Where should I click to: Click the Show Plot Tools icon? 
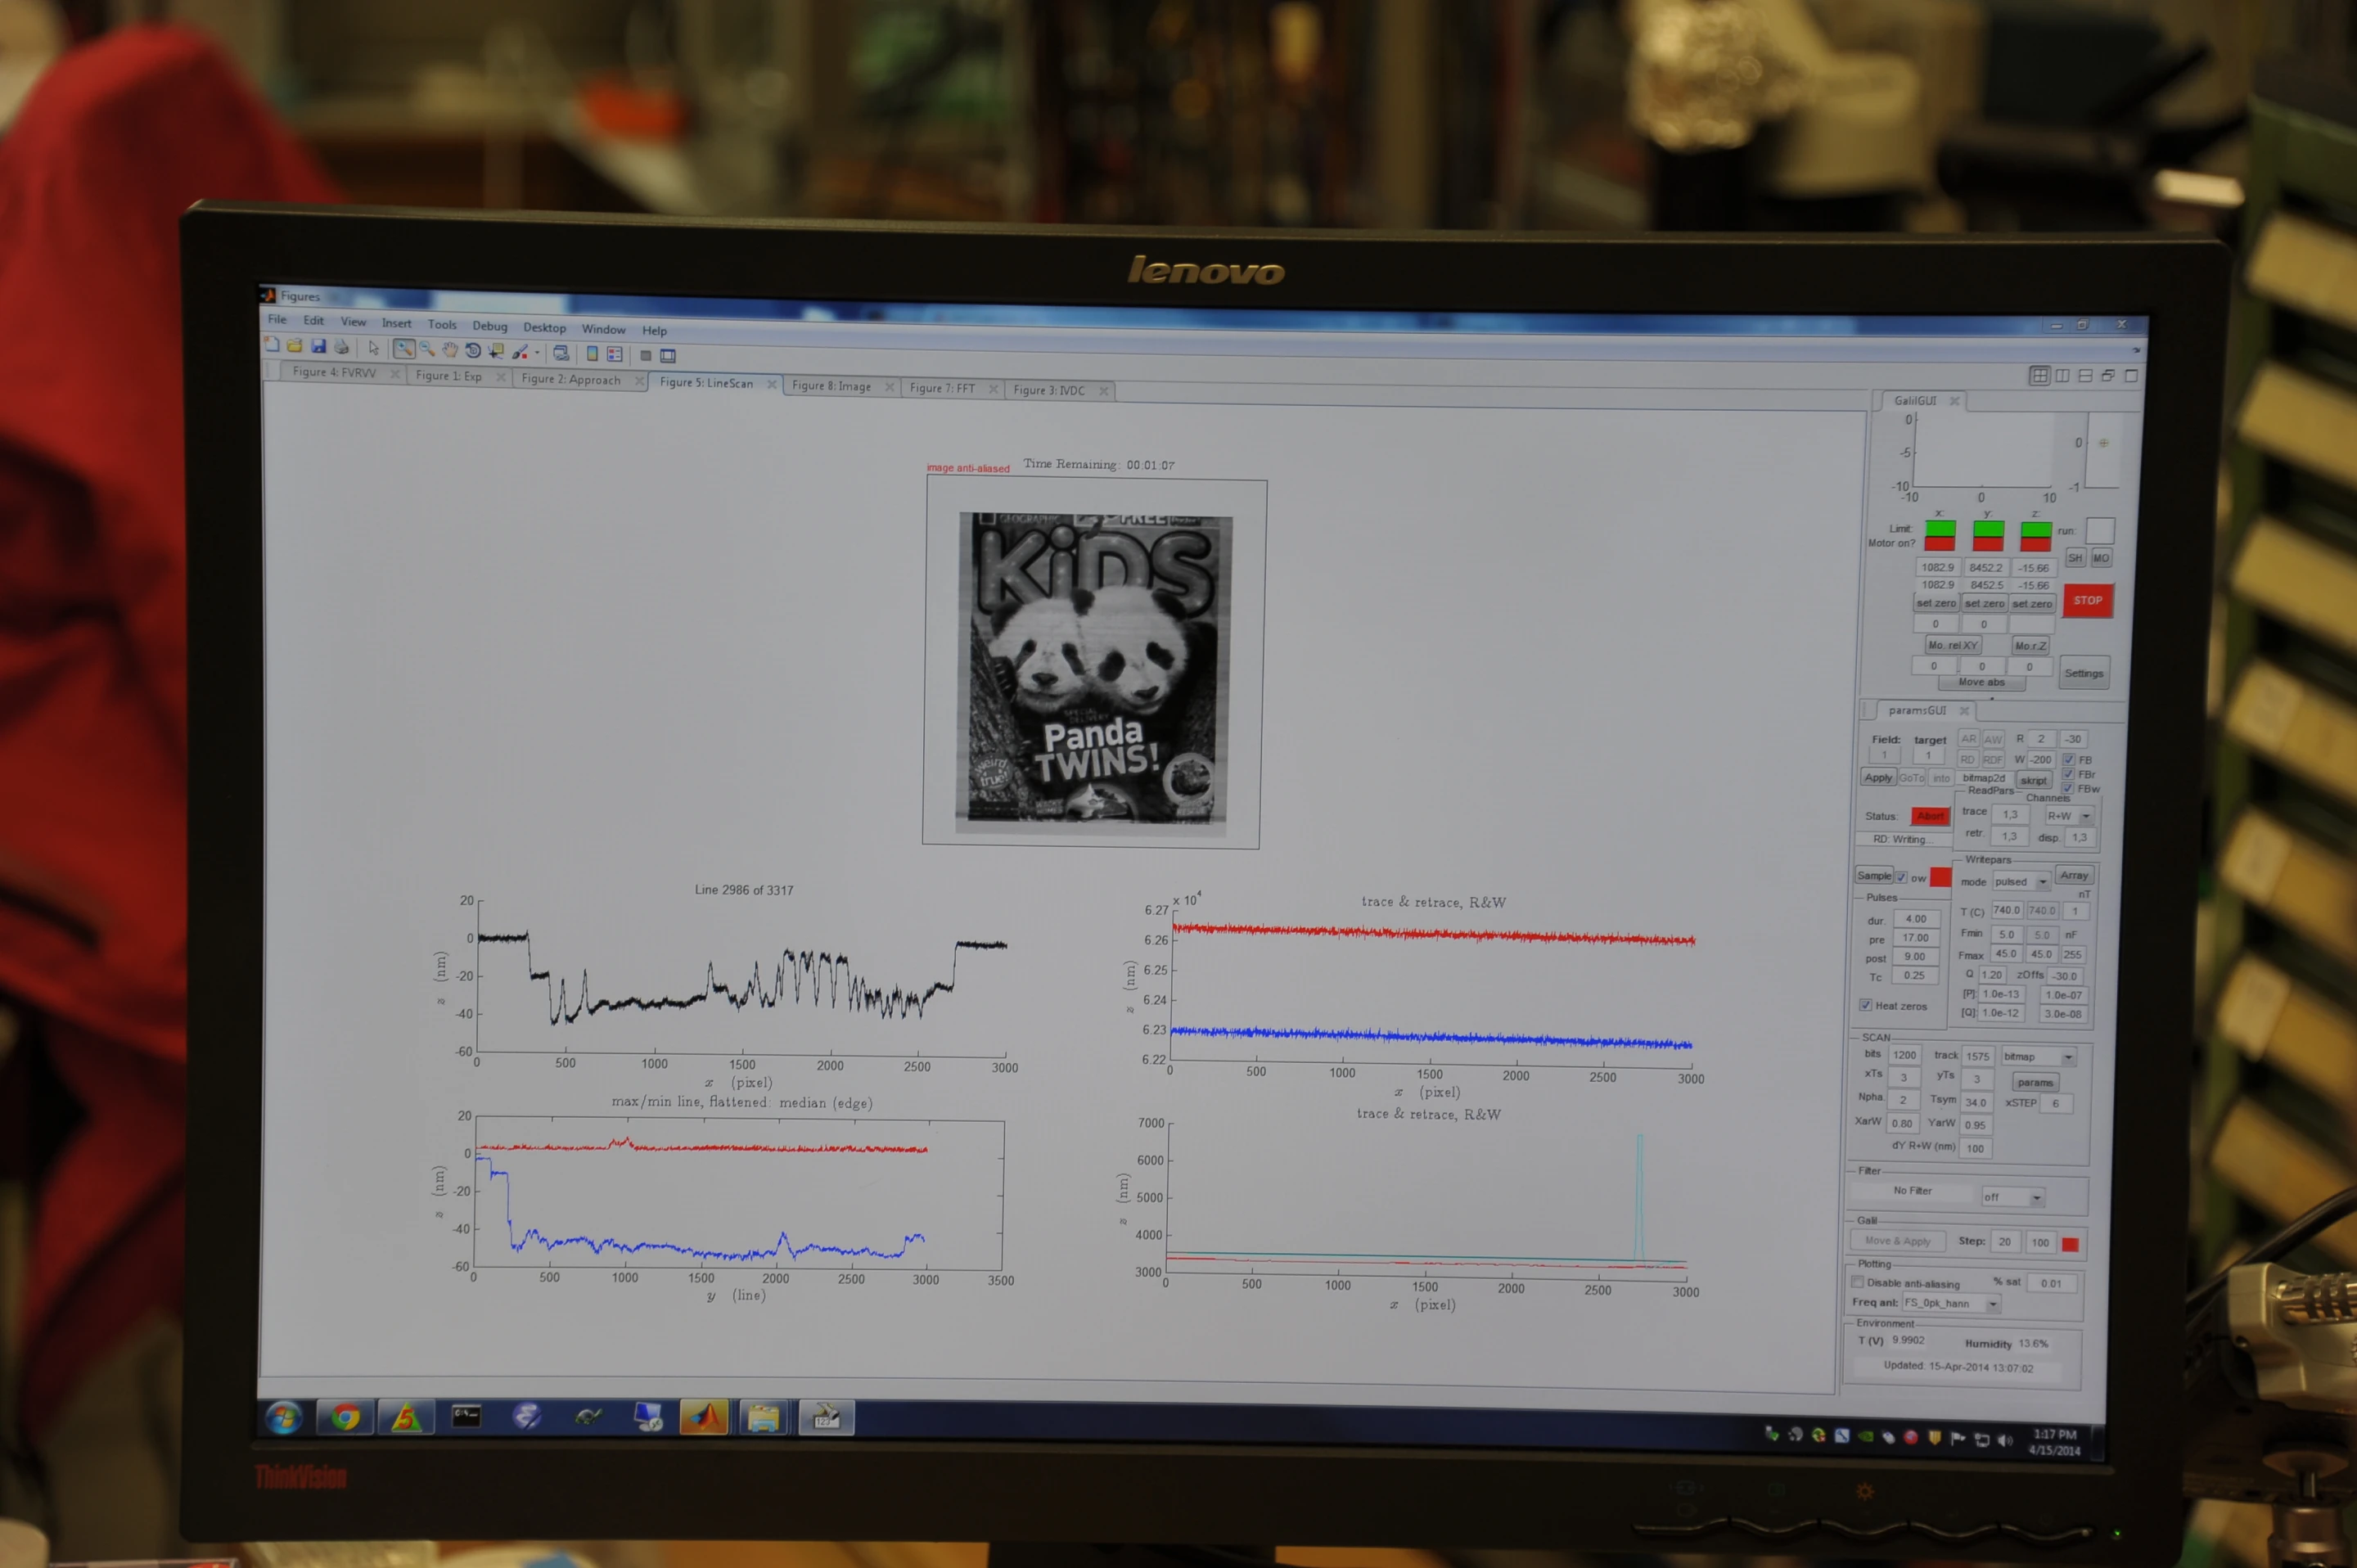tap(668, 356)
